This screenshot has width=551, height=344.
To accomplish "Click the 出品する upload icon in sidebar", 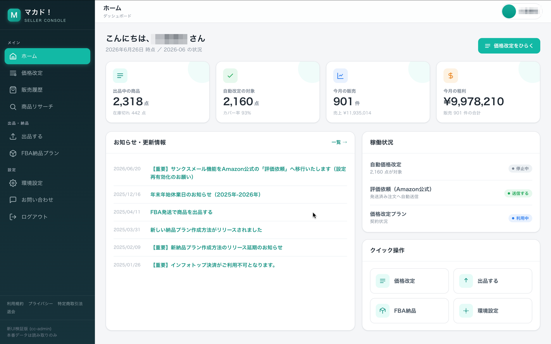I will 13,137.
